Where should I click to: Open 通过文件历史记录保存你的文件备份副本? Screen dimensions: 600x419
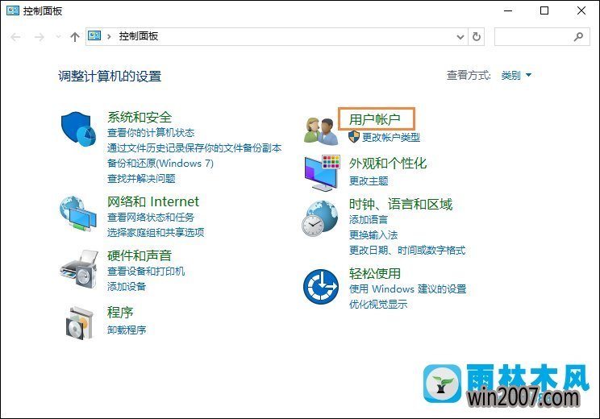click(194, 148)
